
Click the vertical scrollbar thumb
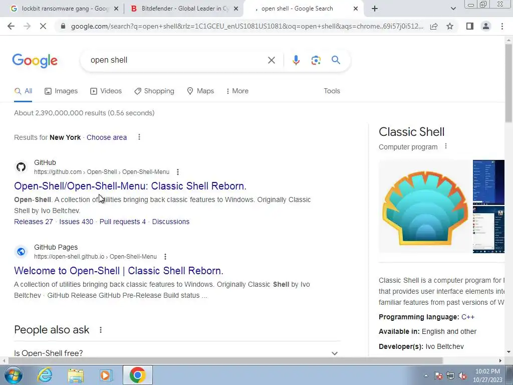click(509, 83)
